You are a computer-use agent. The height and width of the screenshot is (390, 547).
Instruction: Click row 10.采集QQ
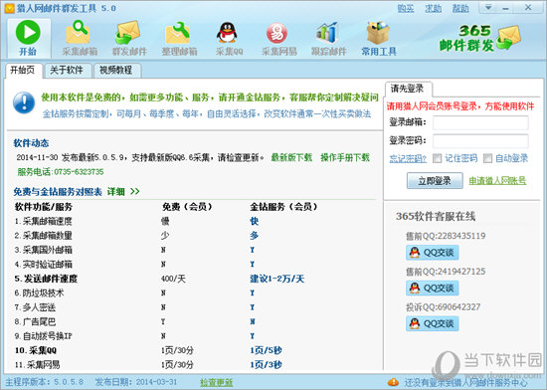[x=36, y=350]
